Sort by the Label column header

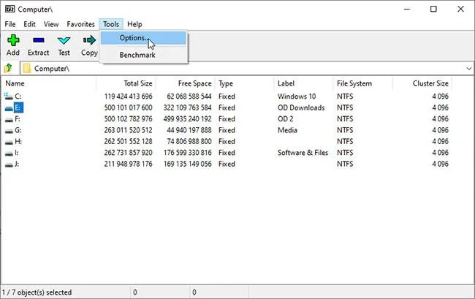point(303,83)
